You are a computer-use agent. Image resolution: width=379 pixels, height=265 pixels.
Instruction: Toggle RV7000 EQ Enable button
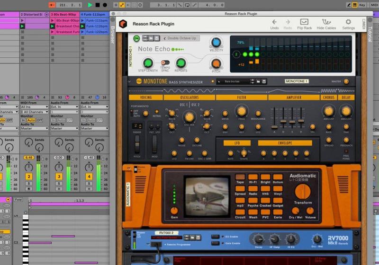(x=215, y=237)
